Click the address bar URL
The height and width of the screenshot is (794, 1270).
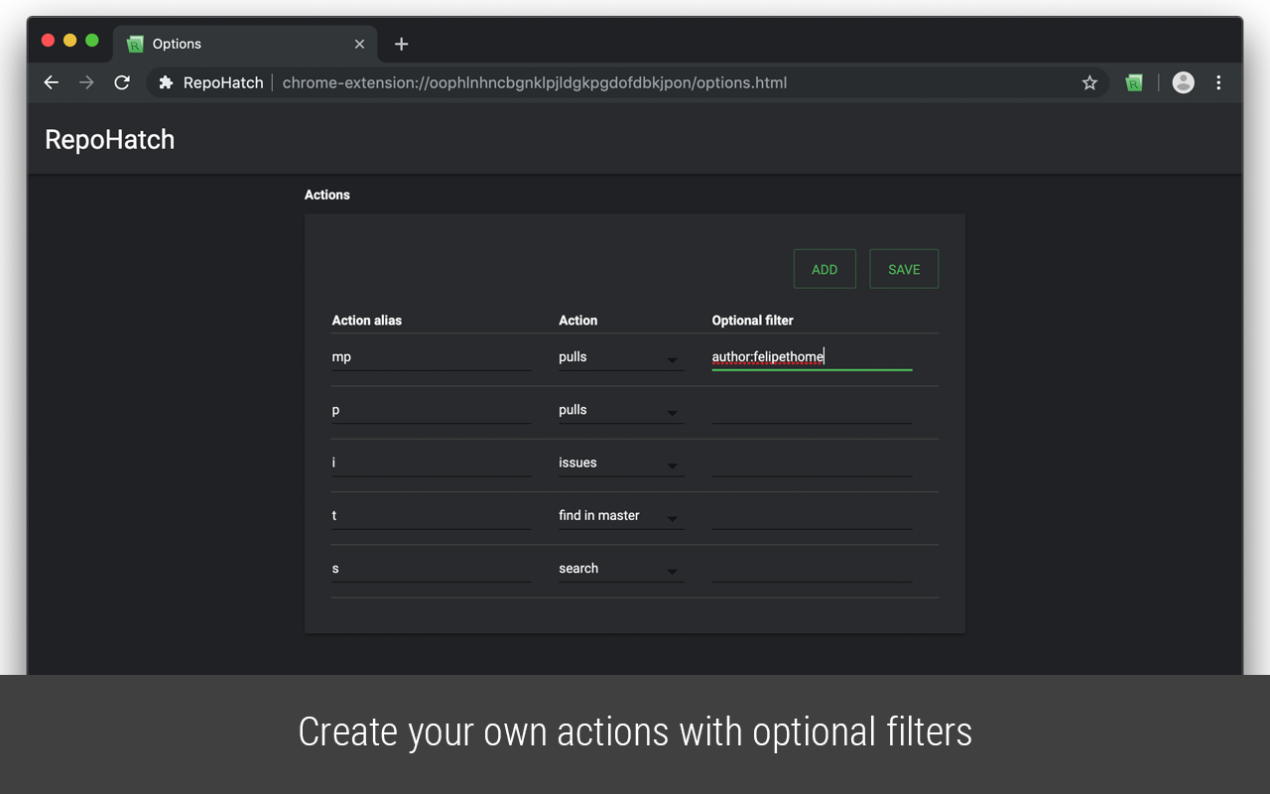tap(535, 83)
